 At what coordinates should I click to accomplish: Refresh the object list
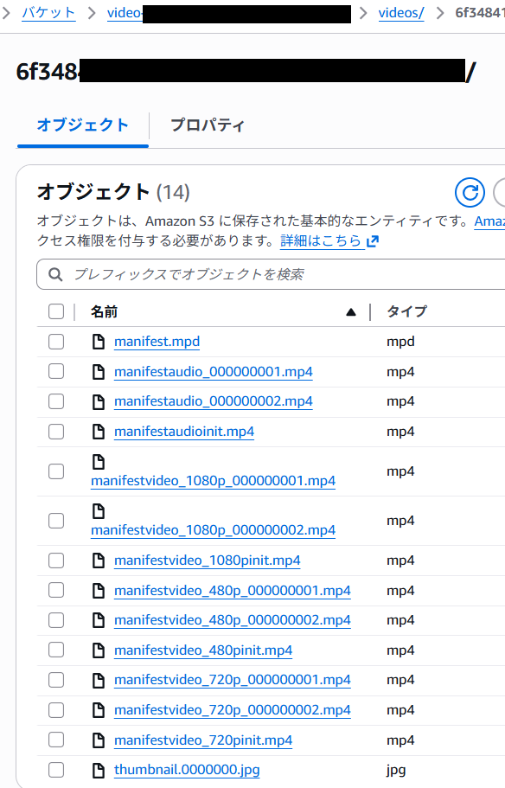click(x=470, y=192)
